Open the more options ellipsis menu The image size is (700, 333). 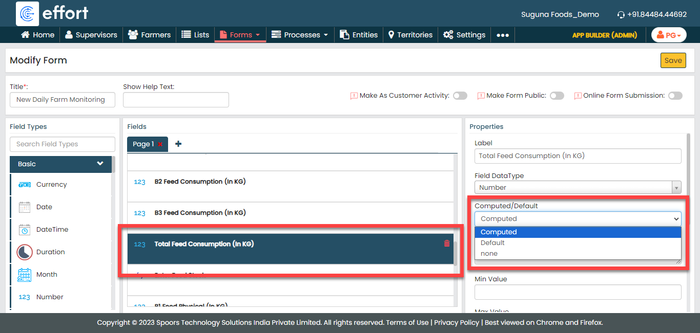coord(503,35)
